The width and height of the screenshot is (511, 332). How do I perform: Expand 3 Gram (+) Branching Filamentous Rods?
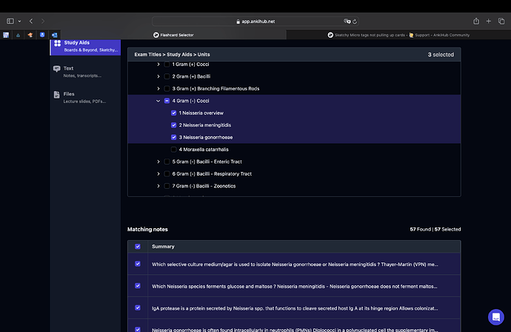pos(158,89)
